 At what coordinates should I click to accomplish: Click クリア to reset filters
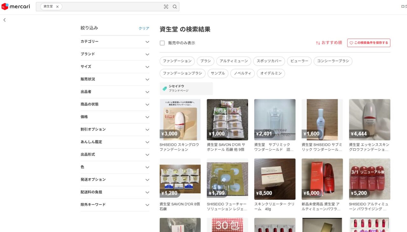point(144,28)
